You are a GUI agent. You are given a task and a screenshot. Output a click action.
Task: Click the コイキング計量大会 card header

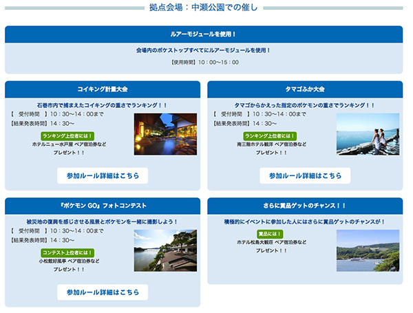(x=103, y=89)
